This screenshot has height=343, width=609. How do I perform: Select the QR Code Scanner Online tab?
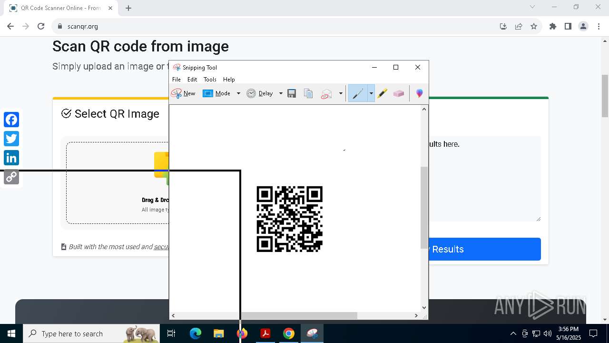coord(61,8)
